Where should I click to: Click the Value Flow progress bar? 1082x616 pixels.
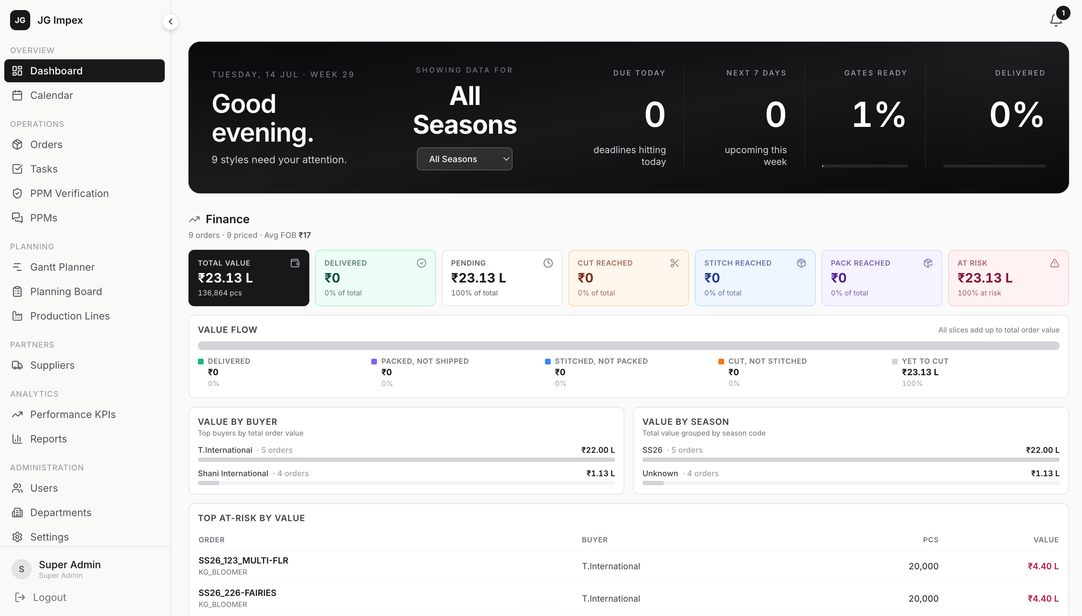[x=628, y=346]
